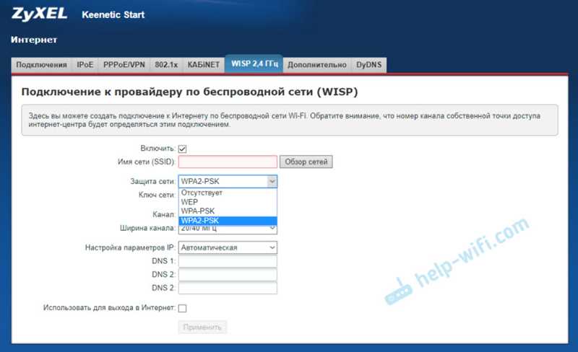Switch to the DyDNS tab
This screenshot has height=352, width=578.
368,65
